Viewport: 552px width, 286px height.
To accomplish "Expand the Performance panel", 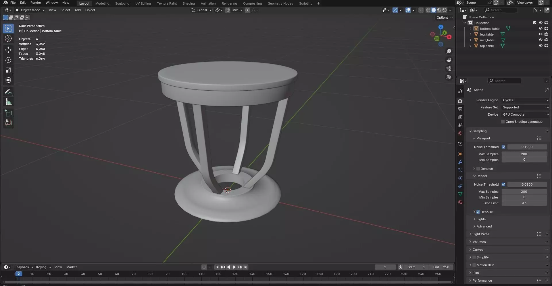I will 482,281.
